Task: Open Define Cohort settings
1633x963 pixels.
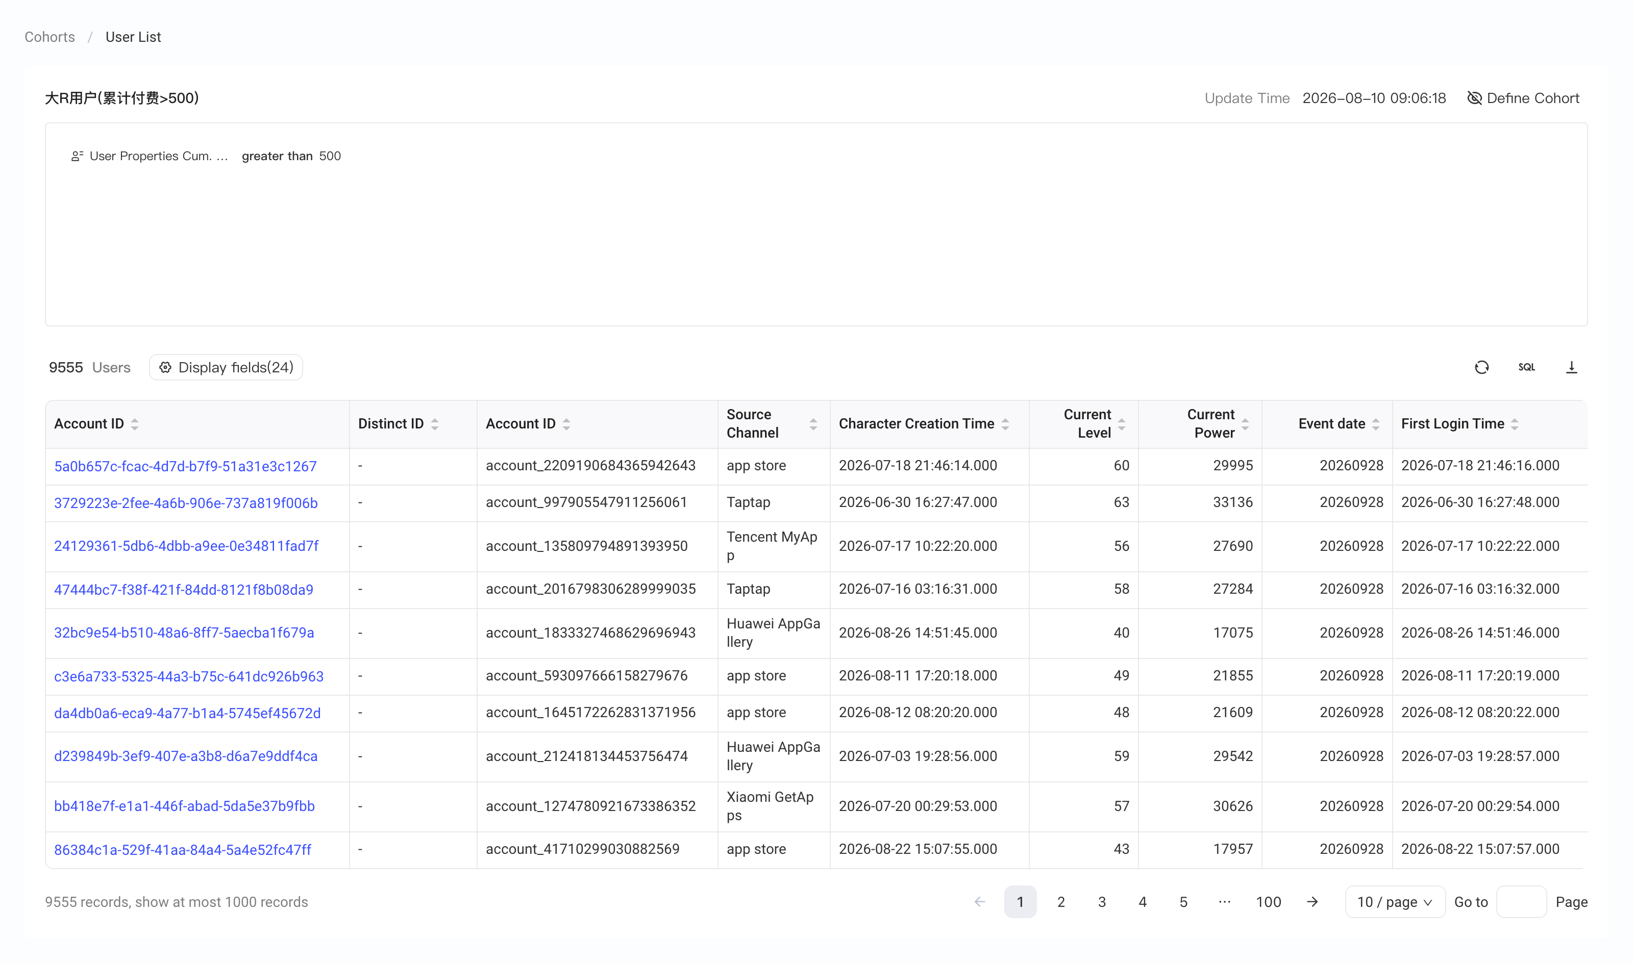Action: pyautogui.click(x=1523, y=98)
